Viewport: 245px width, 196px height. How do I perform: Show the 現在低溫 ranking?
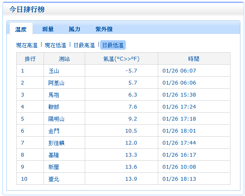click(55, 45)
